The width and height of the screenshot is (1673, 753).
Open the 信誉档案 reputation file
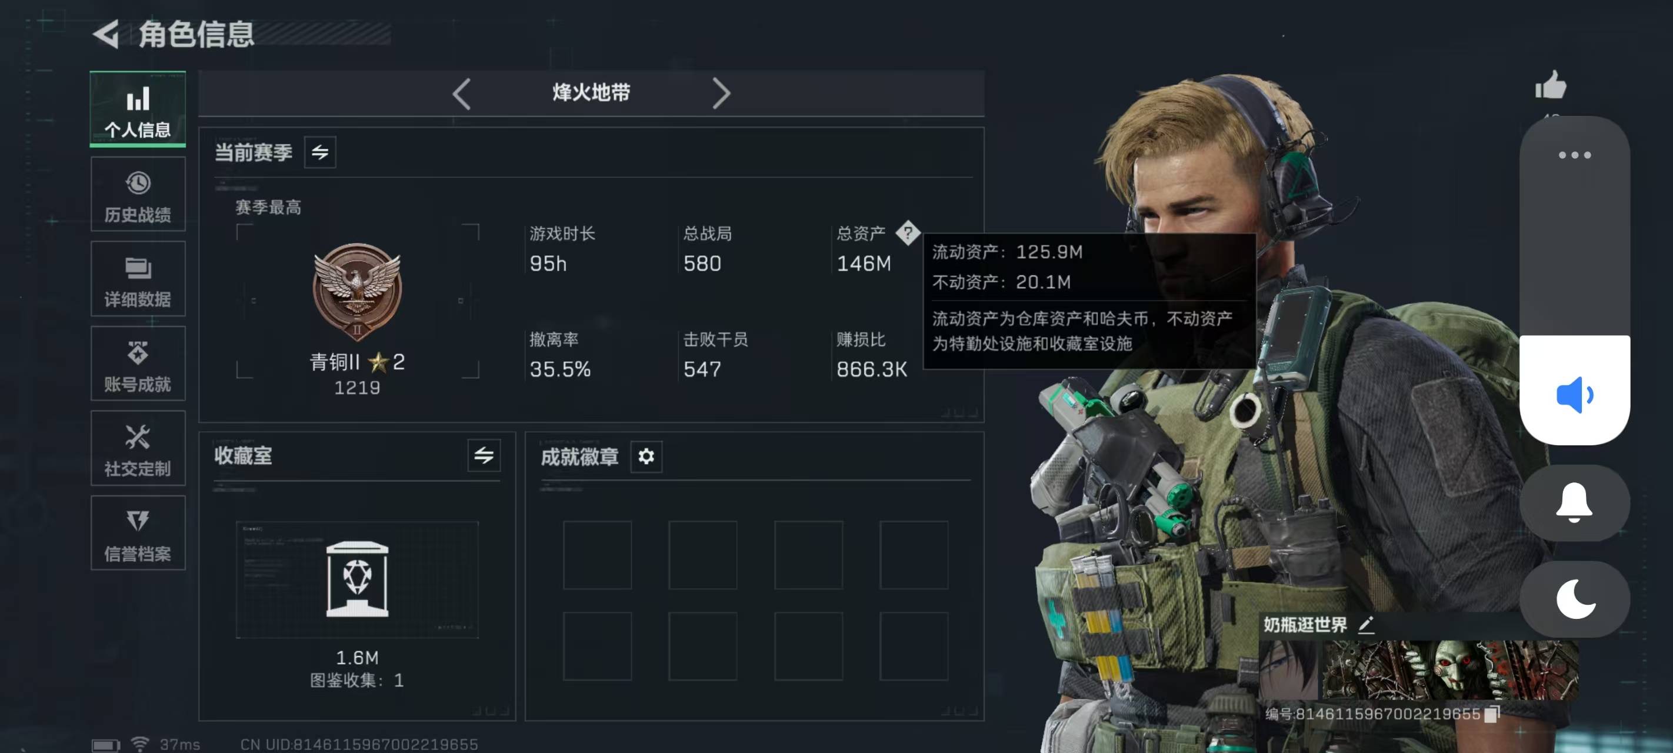pos(138,534)
